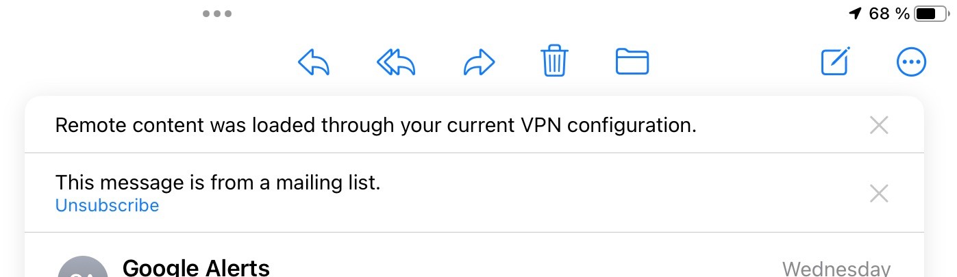The height and width of the screenshot is (277, 957).
Task: Tap the 68 % battery percentage
Action: tap(889, 13)
